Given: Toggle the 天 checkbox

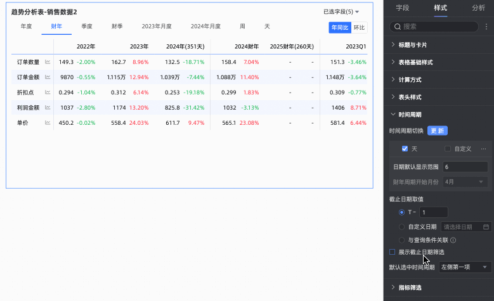Looking at the screenshot, I should [x=405, y=149].
